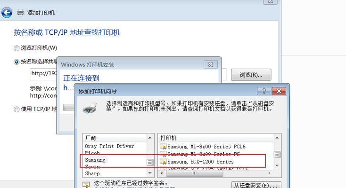
Task: Select Oray Print Driver manufacturer
Action: (x=109, y=146)
